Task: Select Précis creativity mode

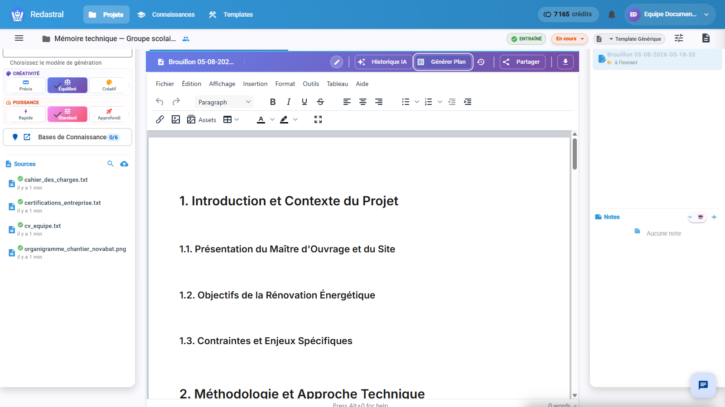Action: point(26,85)
